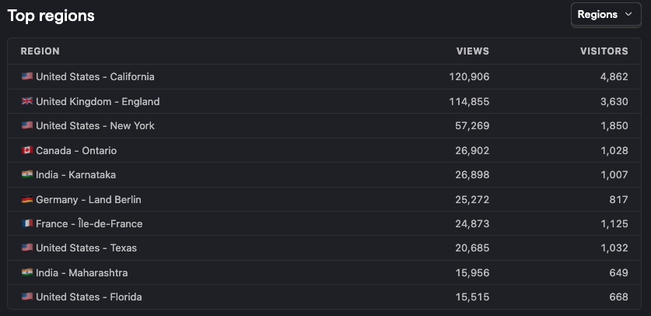The width and height of the screenshot is (651, 316).
Task: Click the Canada flag beside Ontario
Action: 27,150
